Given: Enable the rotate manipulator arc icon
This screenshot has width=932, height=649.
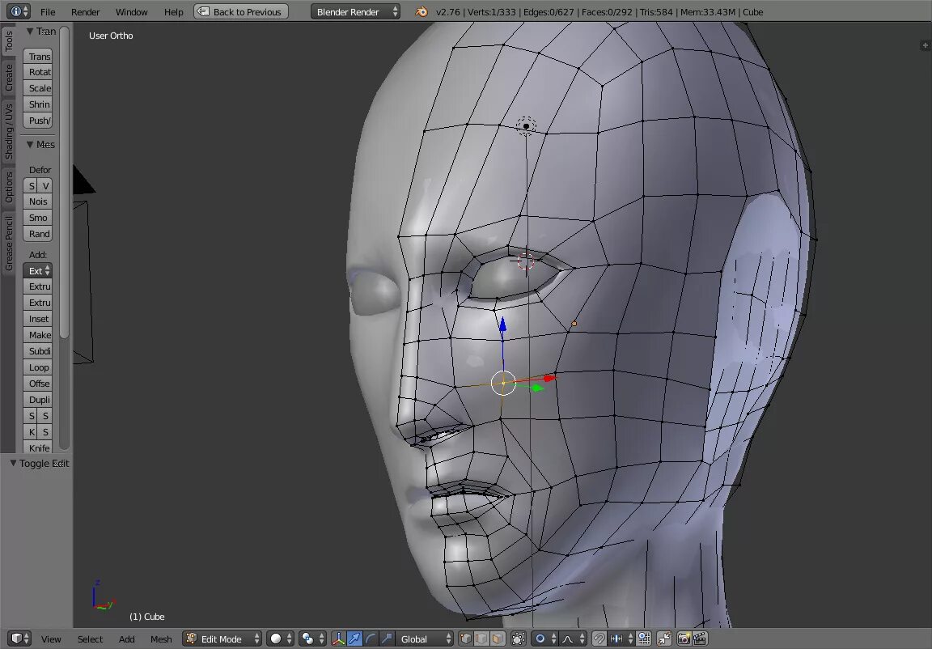Looking at the screenshot, I should click(371, 639).
